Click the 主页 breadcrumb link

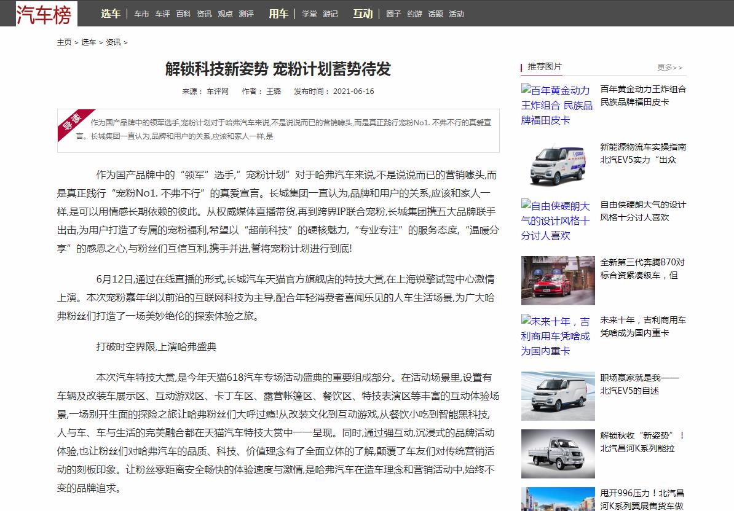(x=64, y=42)
